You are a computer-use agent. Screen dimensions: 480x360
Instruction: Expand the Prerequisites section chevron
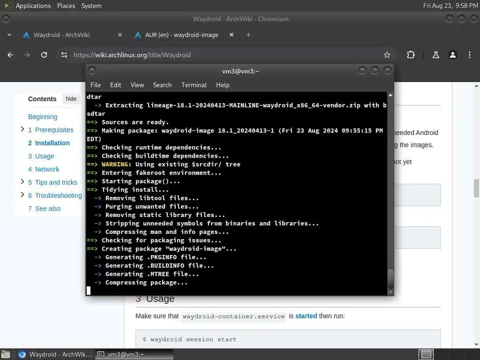click(x=22, y=129)
